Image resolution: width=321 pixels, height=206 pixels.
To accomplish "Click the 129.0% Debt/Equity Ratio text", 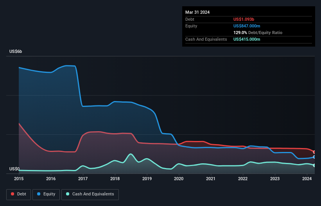I will pyautogui.click(x=258, y=33).
